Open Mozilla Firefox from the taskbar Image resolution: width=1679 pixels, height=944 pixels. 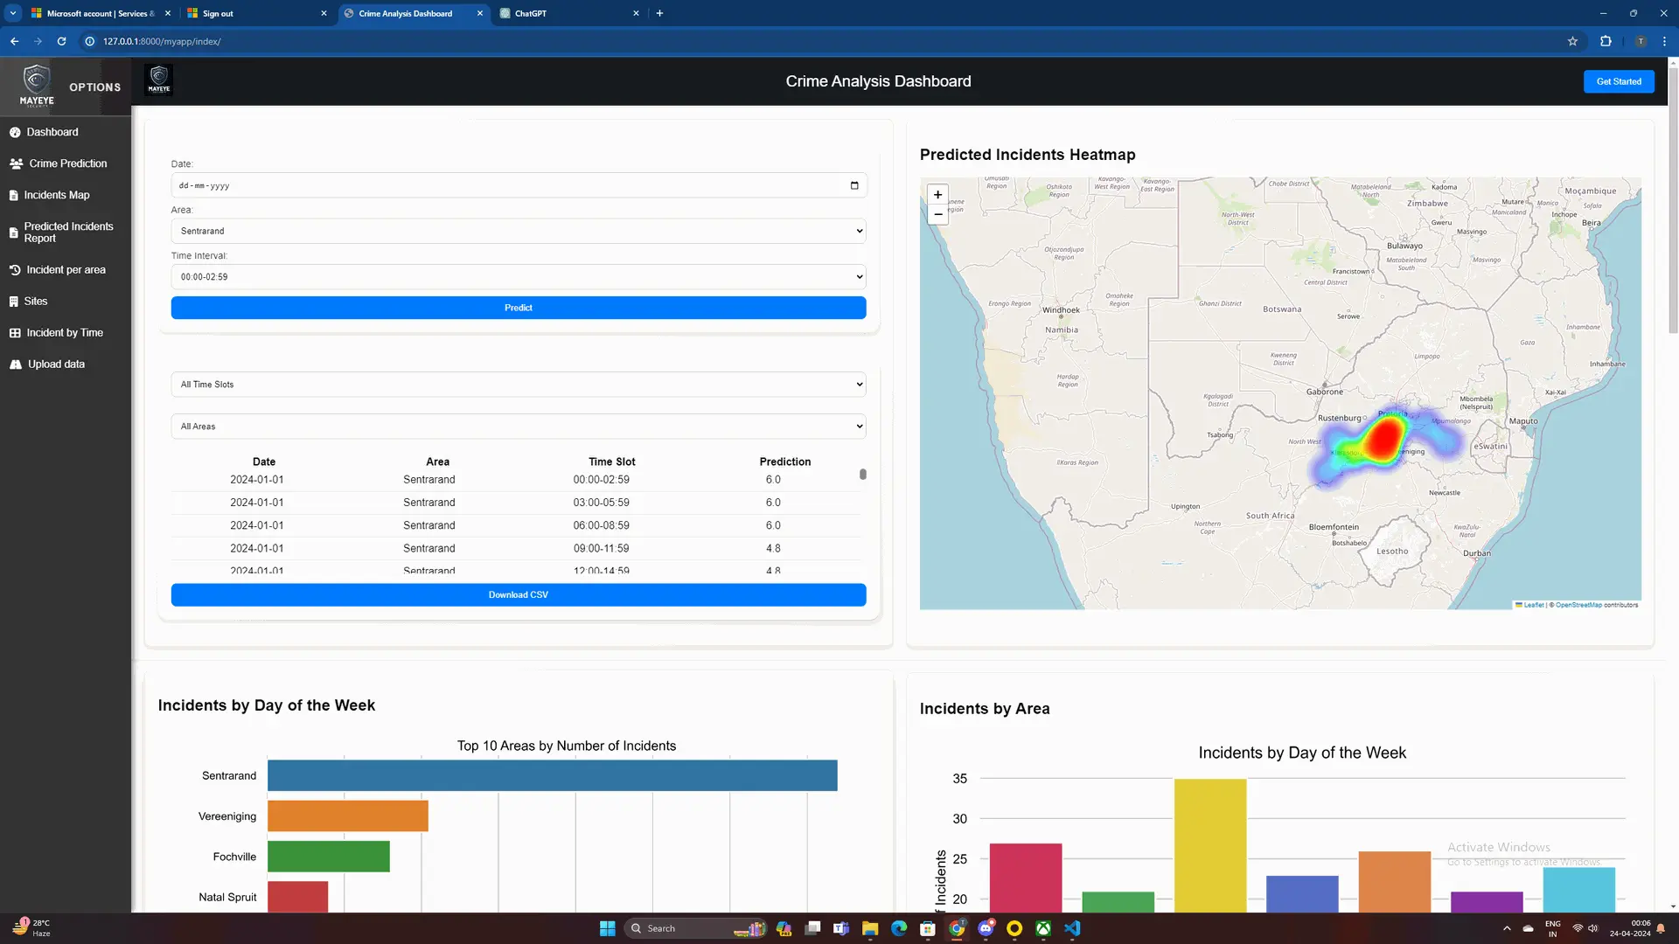point(1014,928)
